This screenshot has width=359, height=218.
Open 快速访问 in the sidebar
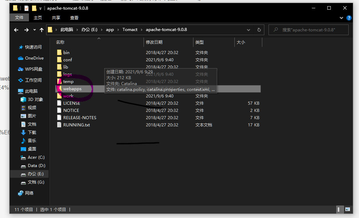(33, 47)
